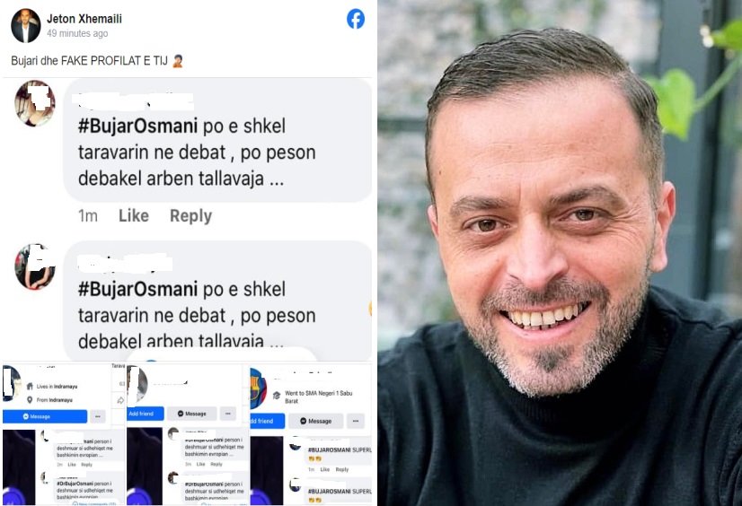The image size is (742, 506).
Task: Click the home icon beside Lives in Indramayu
Action: point(30,386)
